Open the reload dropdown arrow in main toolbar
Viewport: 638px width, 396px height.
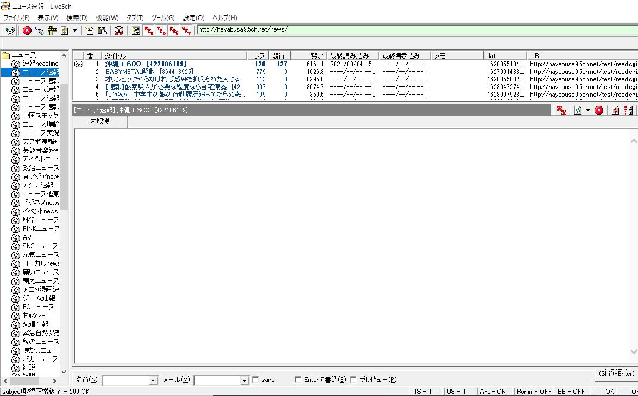click(x=74, y=30)
